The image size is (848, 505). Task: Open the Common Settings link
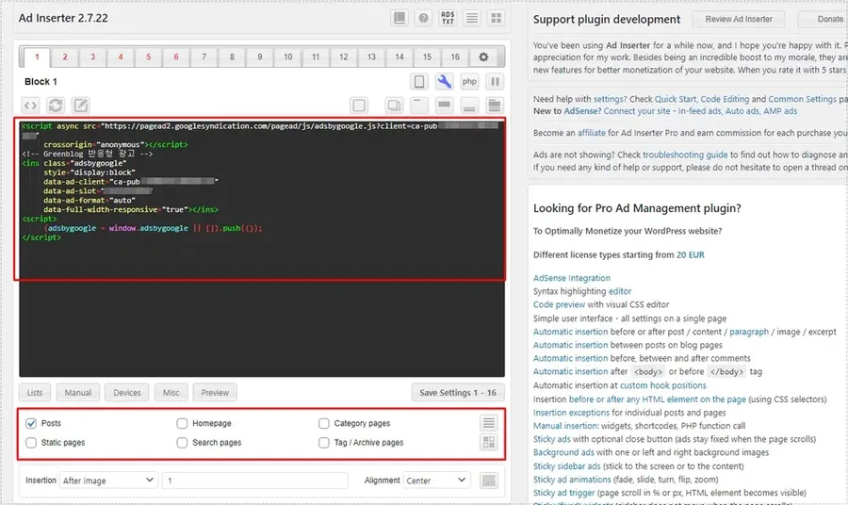click(802, 99)
